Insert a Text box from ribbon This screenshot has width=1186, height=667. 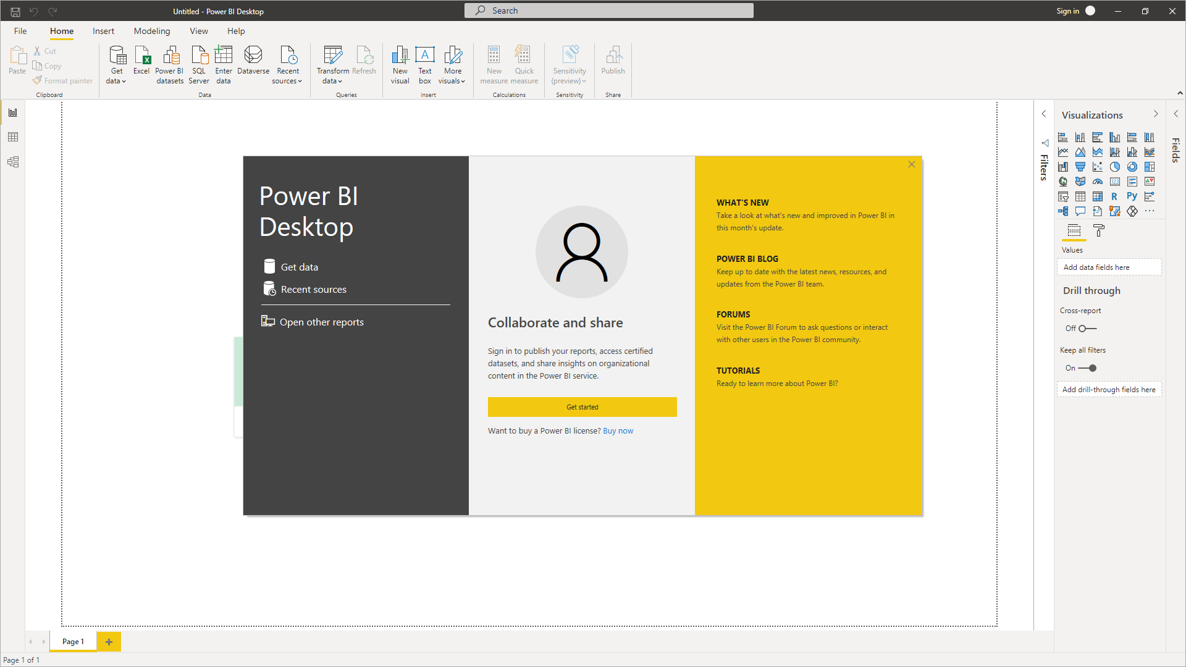coord(425,65)
